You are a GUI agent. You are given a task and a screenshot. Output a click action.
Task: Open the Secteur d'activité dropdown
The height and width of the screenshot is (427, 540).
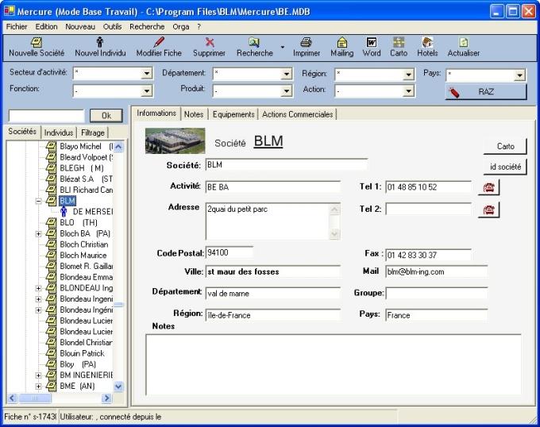pos(146,74)
